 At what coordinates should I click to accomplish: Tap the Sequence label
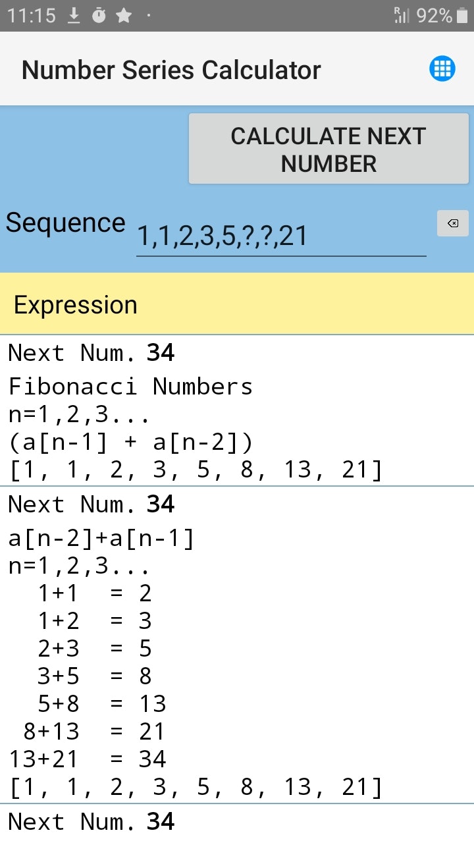point(65,223)
